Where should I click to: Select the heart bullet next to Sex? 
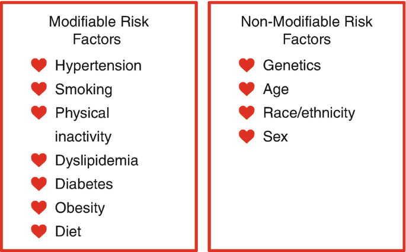pos(247,137)
